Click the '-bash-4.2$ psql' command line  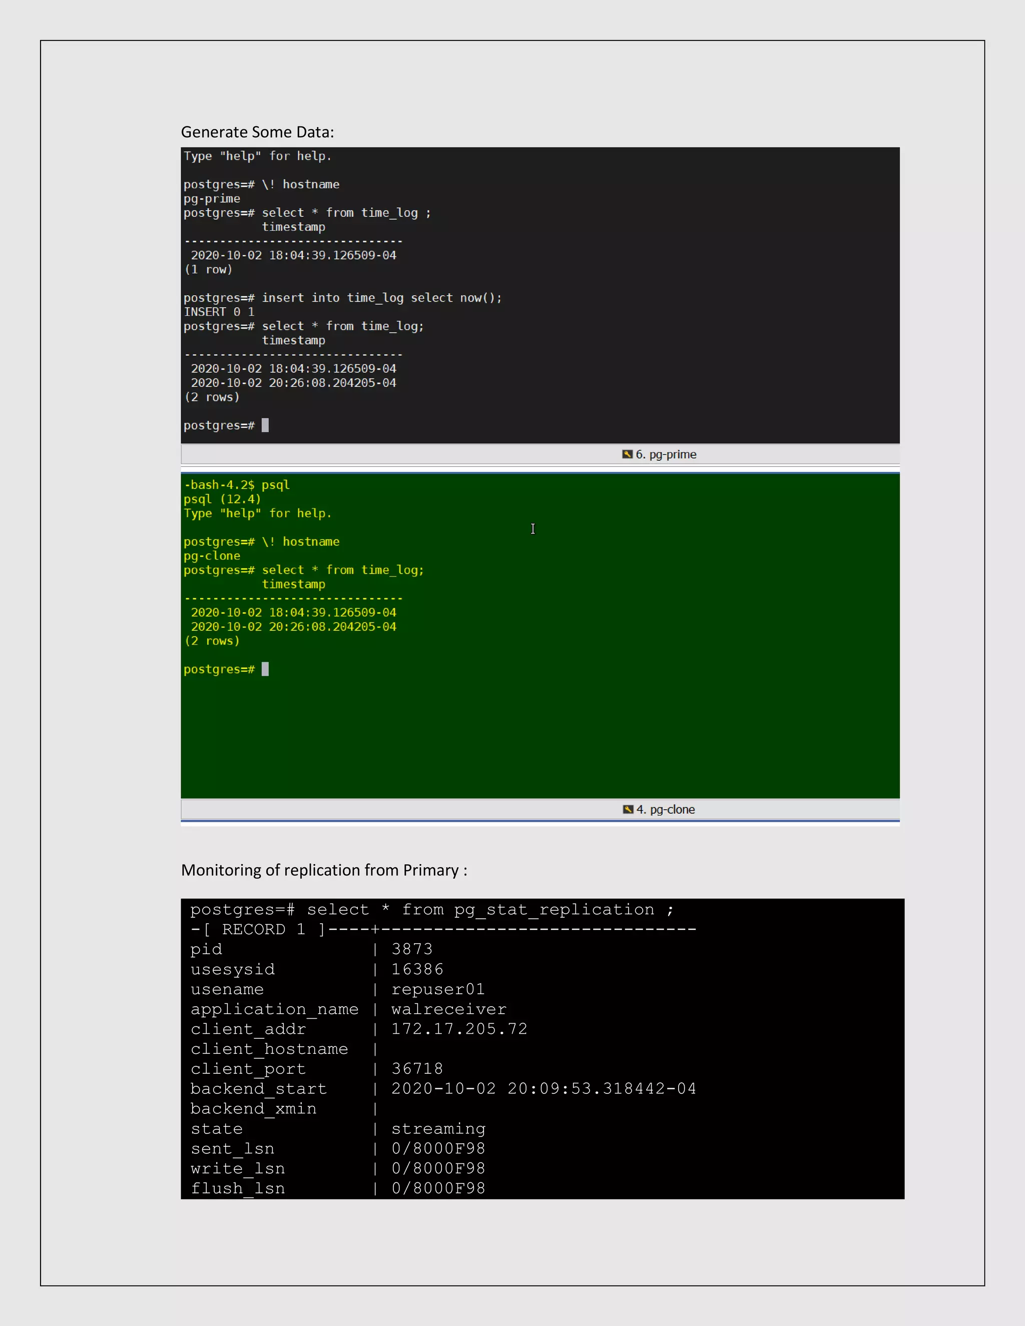pyautogui.click(x=237, y=484)
